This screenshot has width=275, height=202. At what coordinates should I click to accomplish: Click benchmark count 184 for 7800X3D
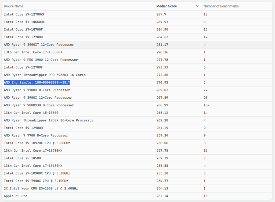(207, 105)
